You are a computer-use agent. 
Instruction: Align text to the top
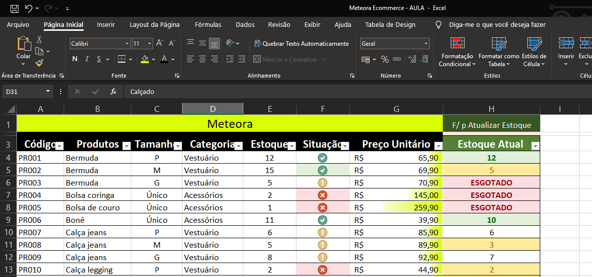coord(191,43)
